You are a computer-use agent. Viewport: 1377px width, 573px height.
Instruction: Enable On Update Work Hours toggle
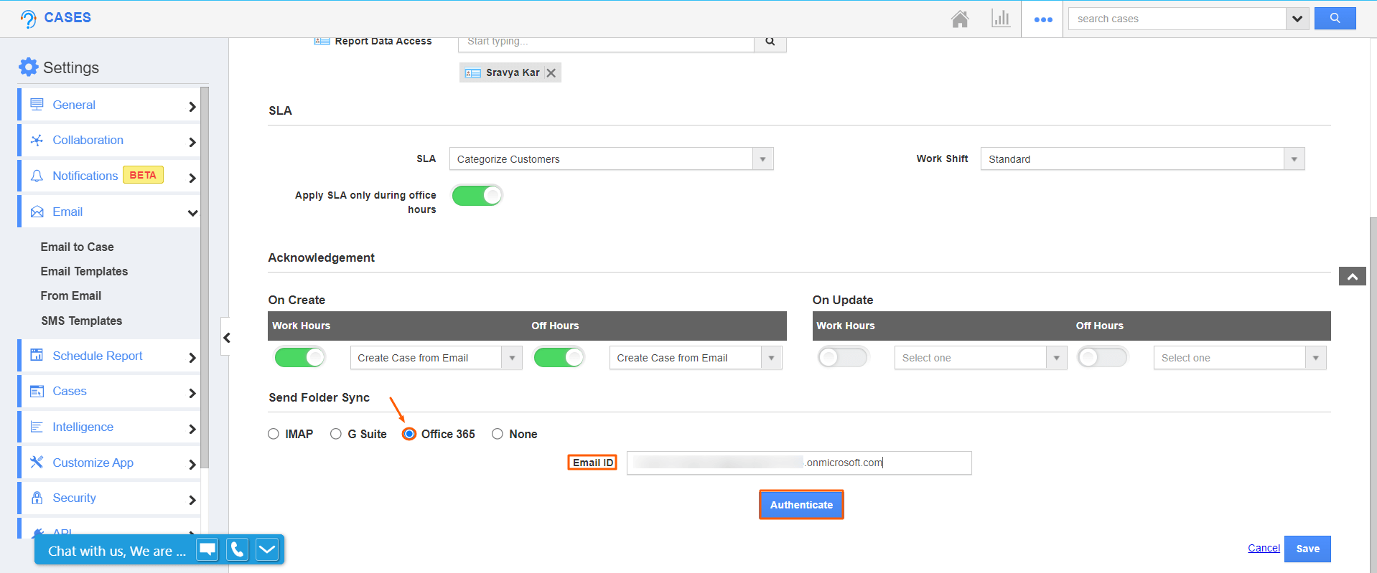point(843,357)
